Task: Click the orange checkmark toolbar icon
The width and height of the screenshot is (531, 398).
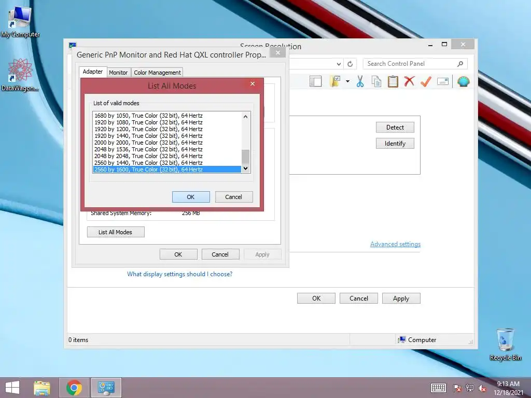Action: [x=426, y=81]
